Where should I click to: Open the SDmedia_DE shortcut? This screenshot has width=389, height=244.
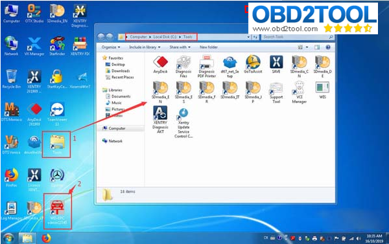click(322, 67)
